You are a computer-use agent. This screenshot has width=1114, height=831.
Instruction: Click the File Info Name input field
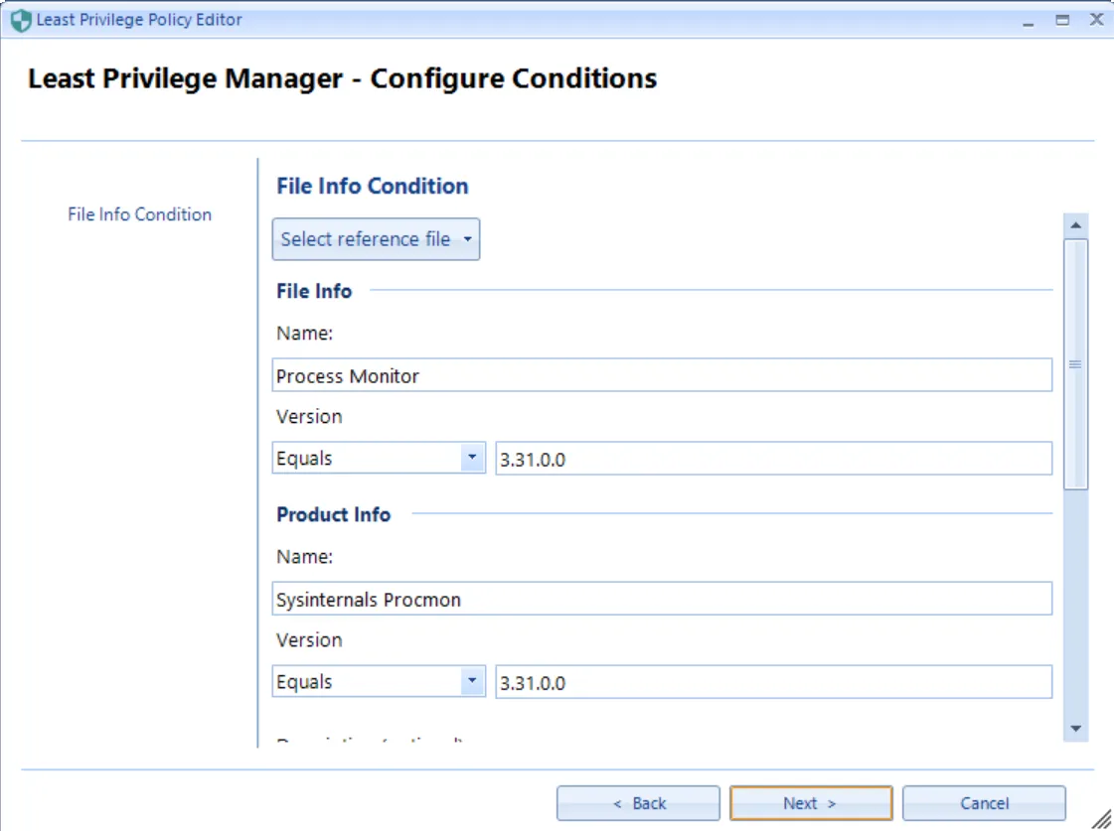pyautogui.click(x=663, y=374)
